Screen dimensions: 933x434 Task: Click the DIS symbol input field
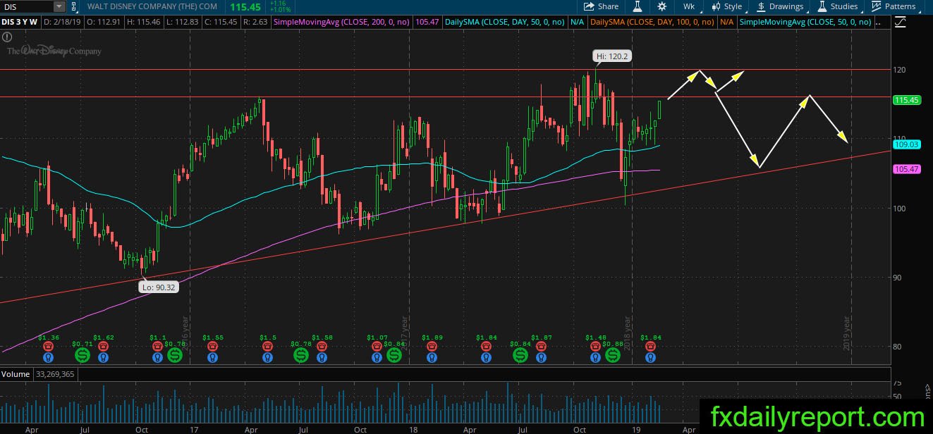tap(27, 6)
